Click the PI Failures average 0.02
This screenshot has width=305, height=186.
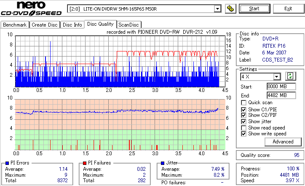(x=141, y=169)
